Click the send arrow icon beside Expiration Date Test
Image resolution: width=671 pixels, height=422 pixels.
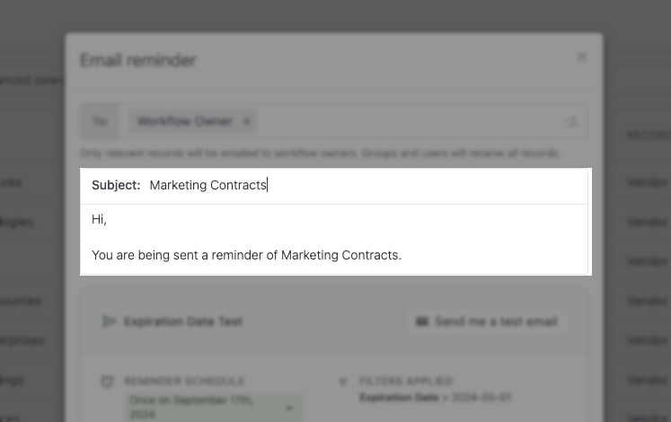(x=109, y=321)
